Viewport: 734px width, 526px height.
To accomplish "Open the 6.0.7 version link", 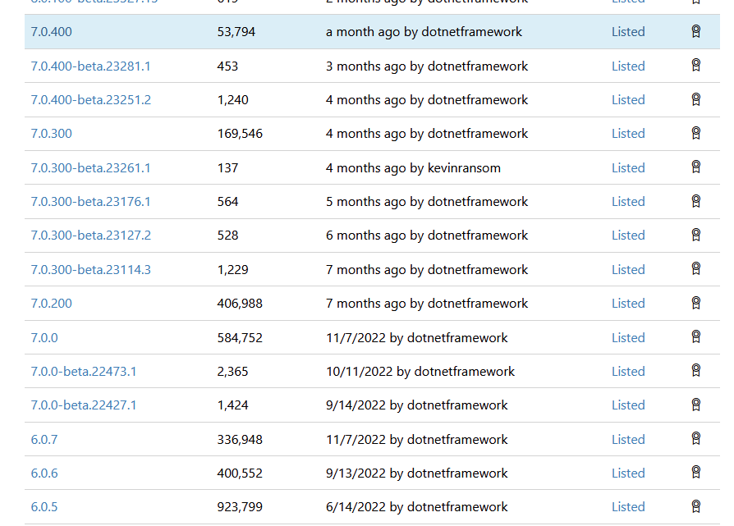I will 44,439.
